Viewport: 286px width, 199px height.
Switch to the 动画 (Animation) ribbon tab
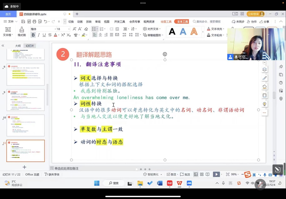click(x=80, y=22)
